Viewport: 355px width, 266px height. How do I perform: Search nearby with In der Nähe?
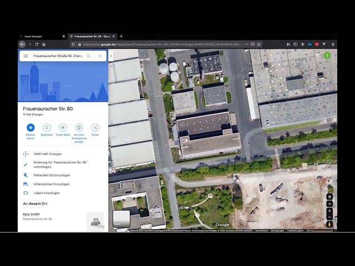(x=63, y=130)
